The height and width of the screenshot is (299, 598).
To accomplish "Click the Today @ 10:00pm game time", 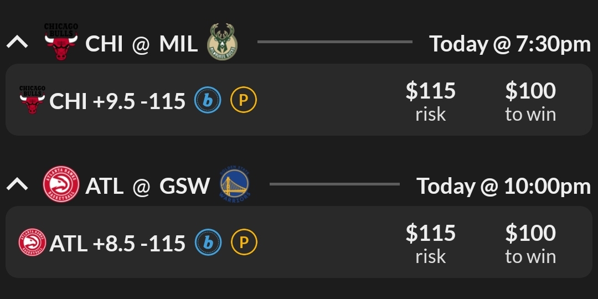I will coord(503,186).
